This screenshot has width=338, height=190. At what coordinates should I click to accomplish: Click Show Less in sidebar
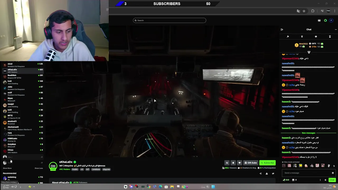39,168
